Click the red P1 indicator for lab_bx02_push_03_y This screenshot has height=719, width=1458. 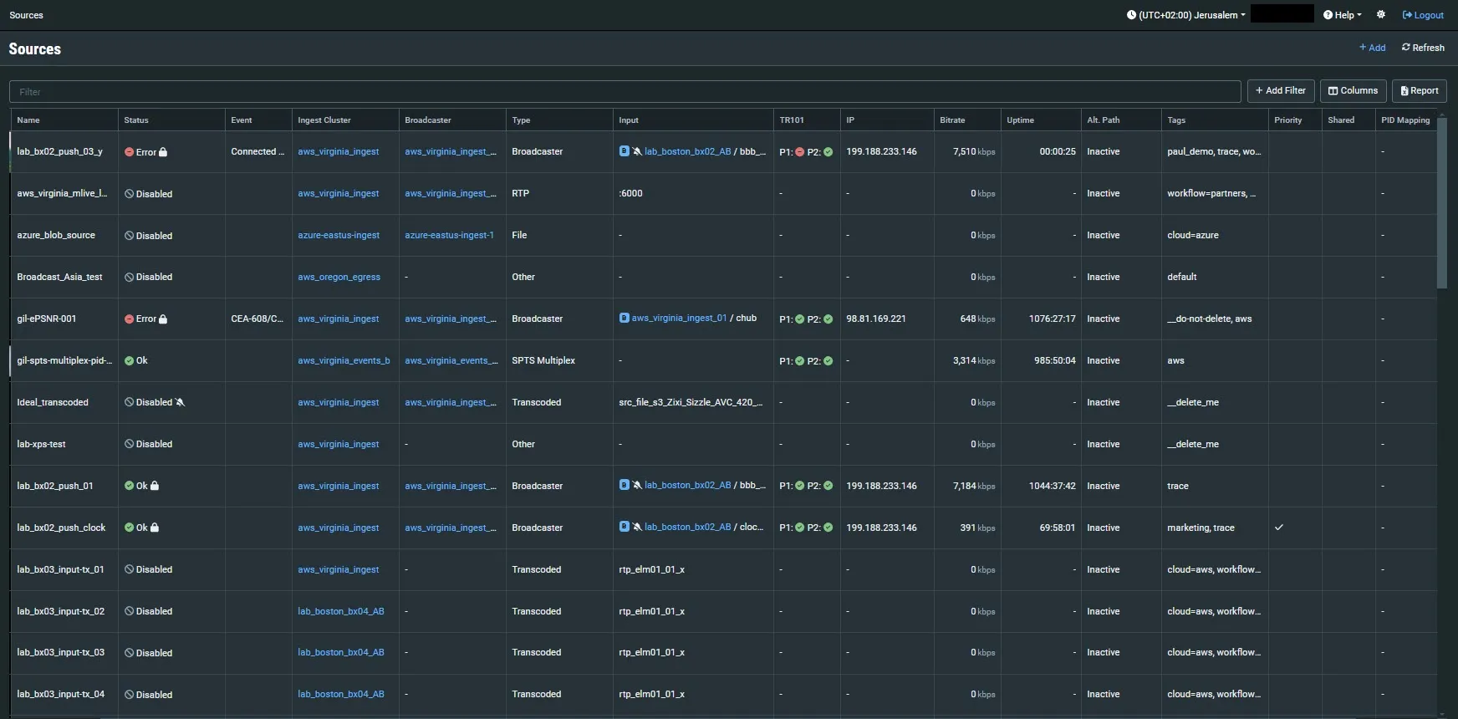click(800, 152)
